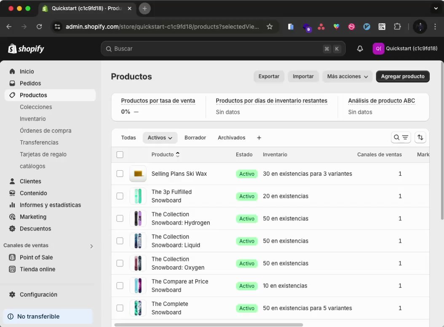This screenshot has width=444, height=327.
Task: Open the search and filter icon button
Action: tap(401, 137)
